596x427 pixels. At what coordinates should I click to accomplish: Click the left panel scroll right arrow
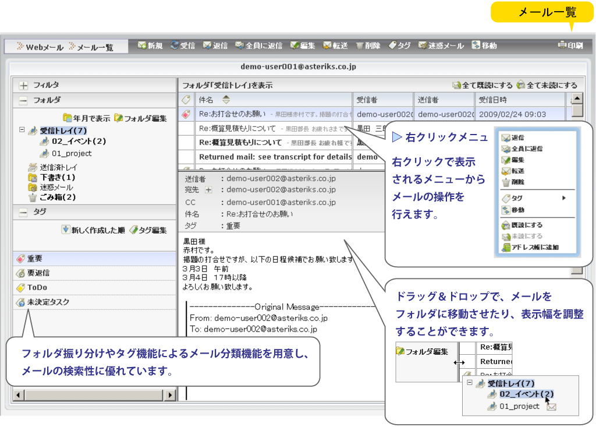point(170,395)
